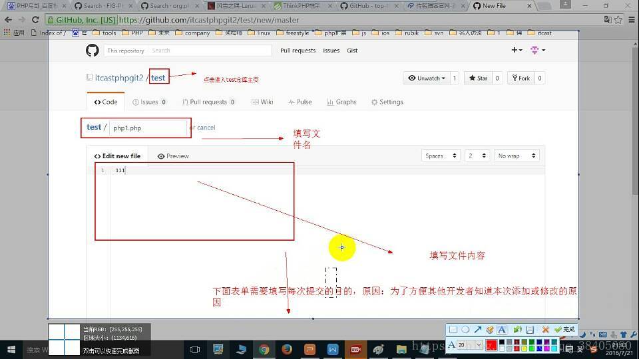Open Task View on the taskbar
639x359 pixels.
(195, 350)
